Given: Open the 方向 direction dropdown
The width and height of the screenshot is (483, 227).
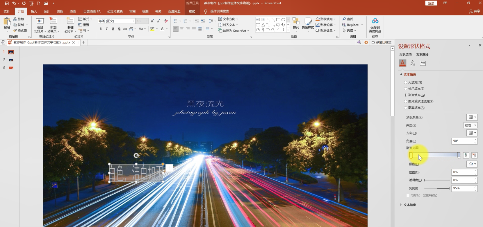Looking at the screenshot, I should [472, 133].
